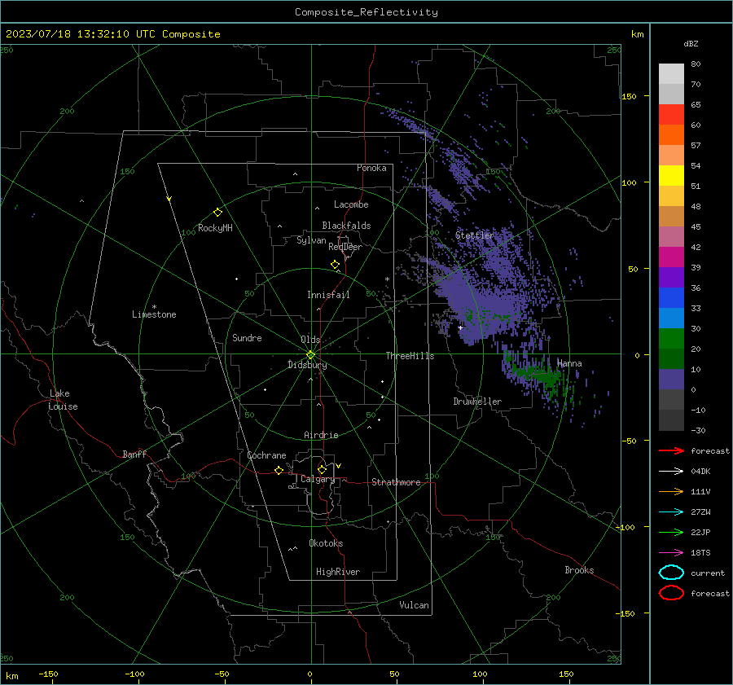The image size is (733, 685).
Task: Click the Blackfalds label
Action: [x=346, y=226]
